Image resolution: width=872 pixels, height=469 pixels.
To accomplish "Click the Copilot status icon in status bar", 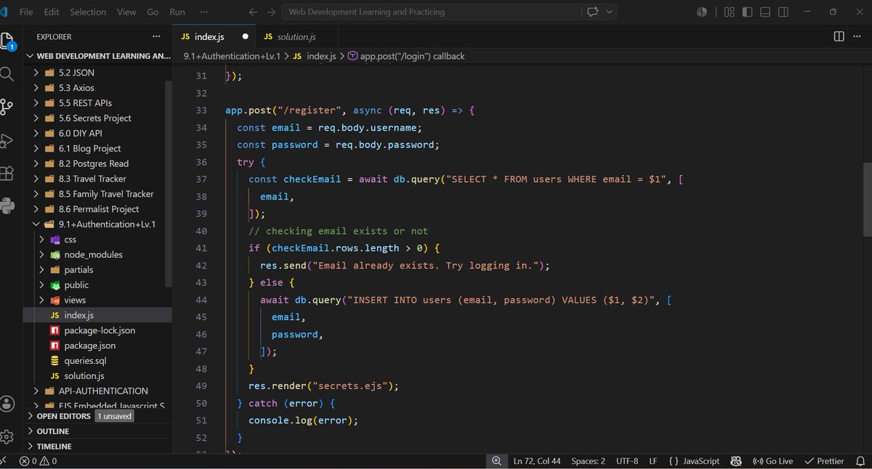I will pos(736,461).
